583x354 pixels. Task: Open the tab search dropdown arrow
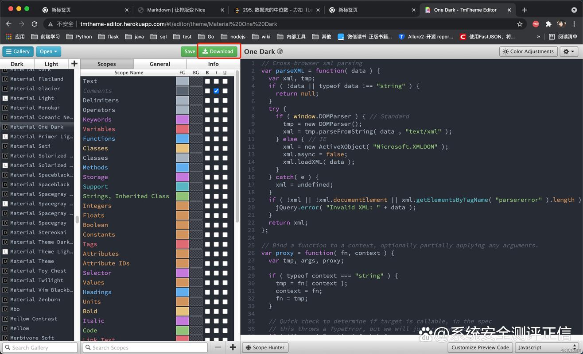coord(574,10)
